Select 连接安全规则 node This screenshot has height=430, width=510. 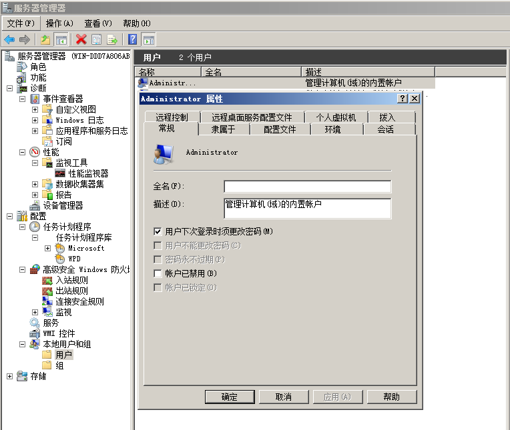(79, 302)
